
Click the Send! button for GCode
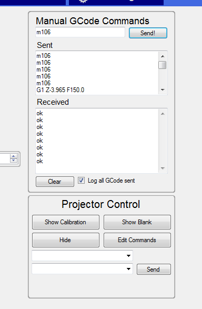coord(148,33)
